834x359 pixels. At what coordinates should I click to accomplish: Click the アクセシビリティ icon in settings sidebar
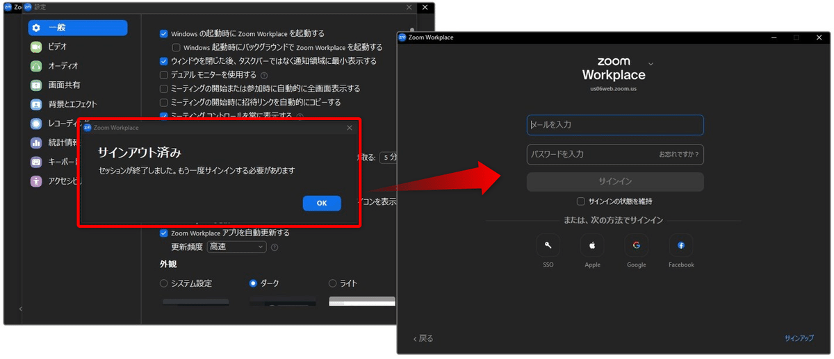[x=36, y=181]
